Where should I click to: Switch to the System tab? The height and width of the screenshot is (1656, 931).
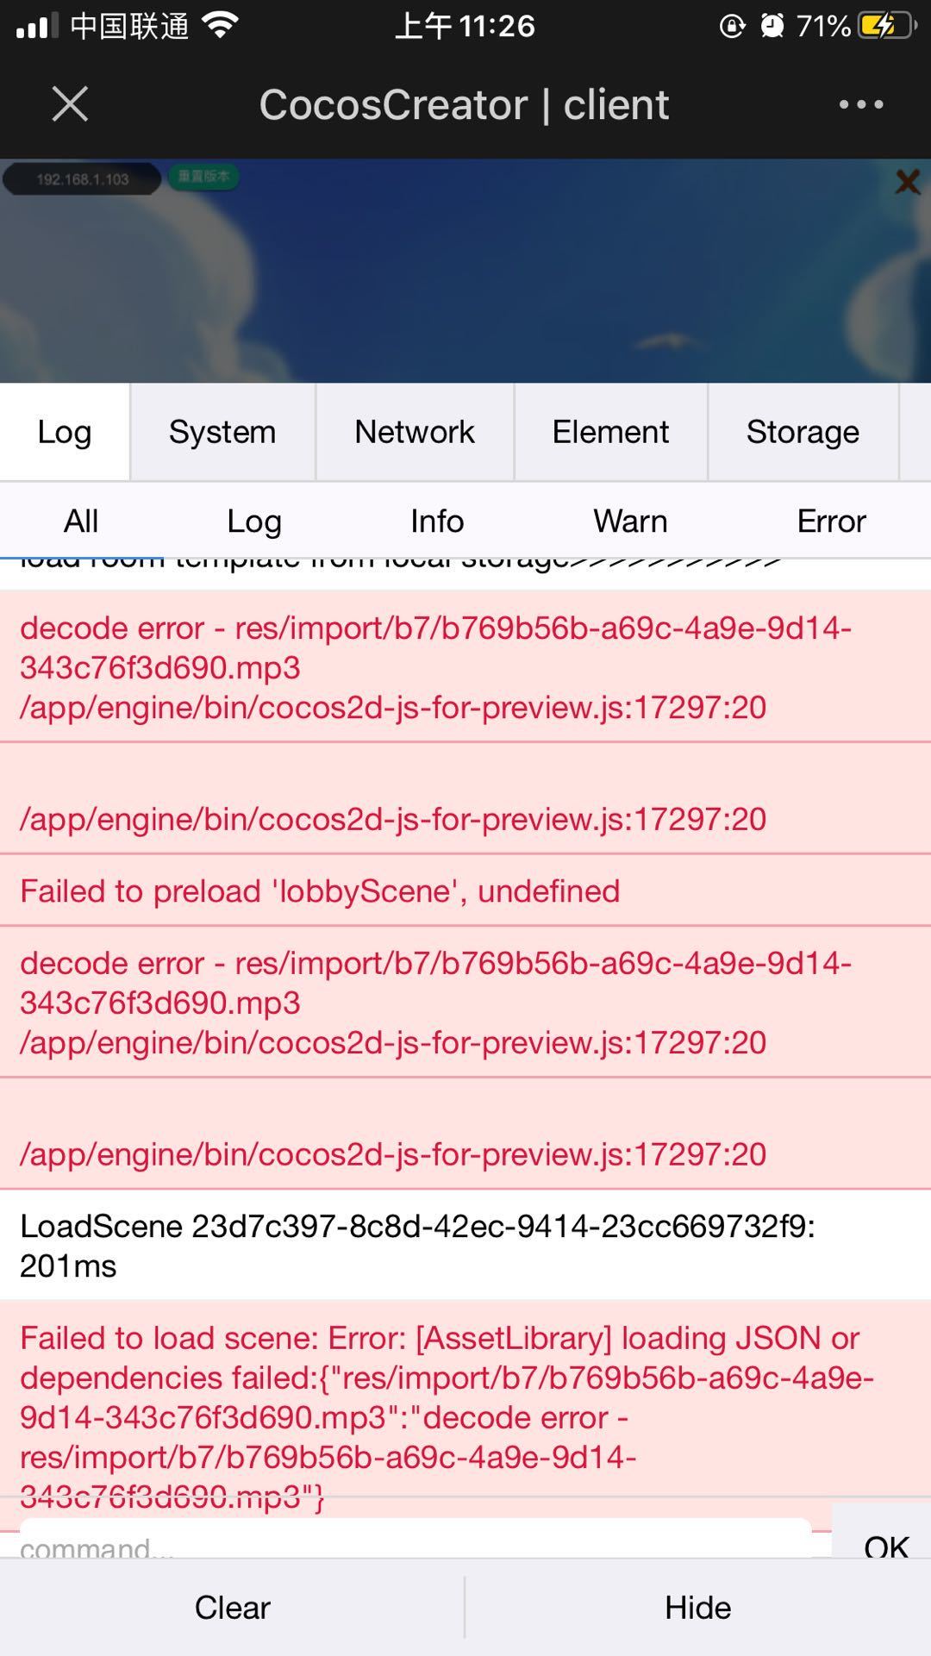click(x=222, y=432)
